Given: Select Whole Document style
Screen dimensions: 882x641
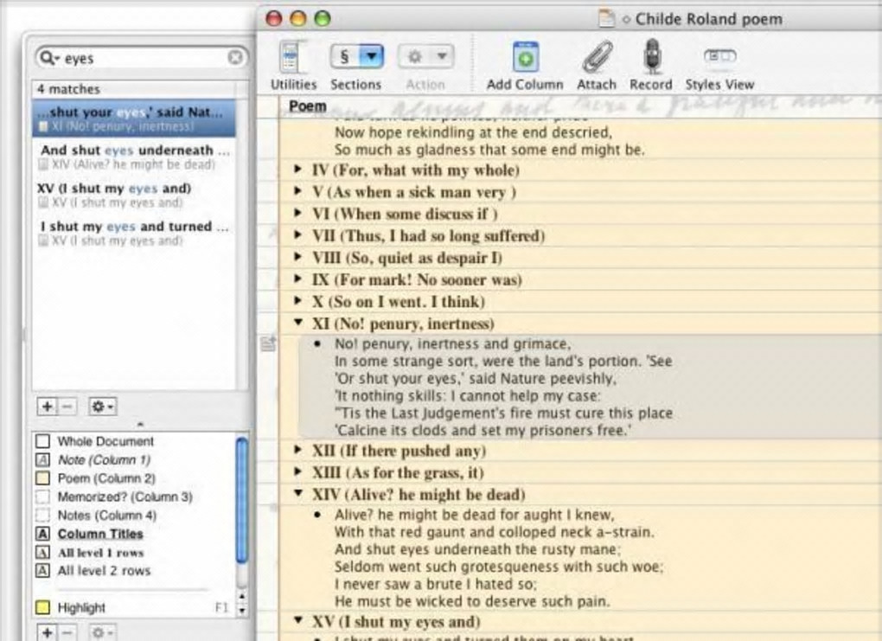Looking at the screenshot, I should (105, 441).
